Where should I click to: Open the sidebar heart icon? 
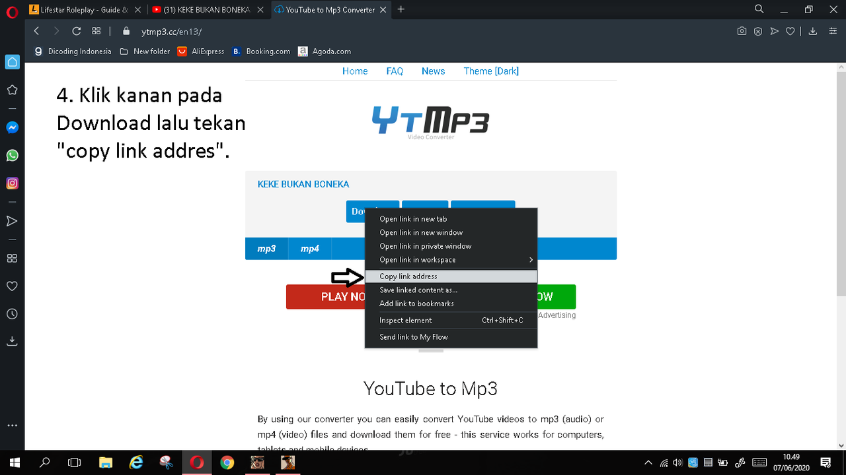click(x=12, y=286)
